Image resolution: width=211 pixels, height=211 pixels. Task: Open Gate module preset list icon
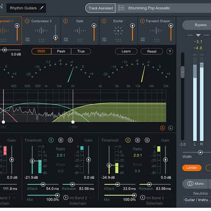tap(66, 40)
